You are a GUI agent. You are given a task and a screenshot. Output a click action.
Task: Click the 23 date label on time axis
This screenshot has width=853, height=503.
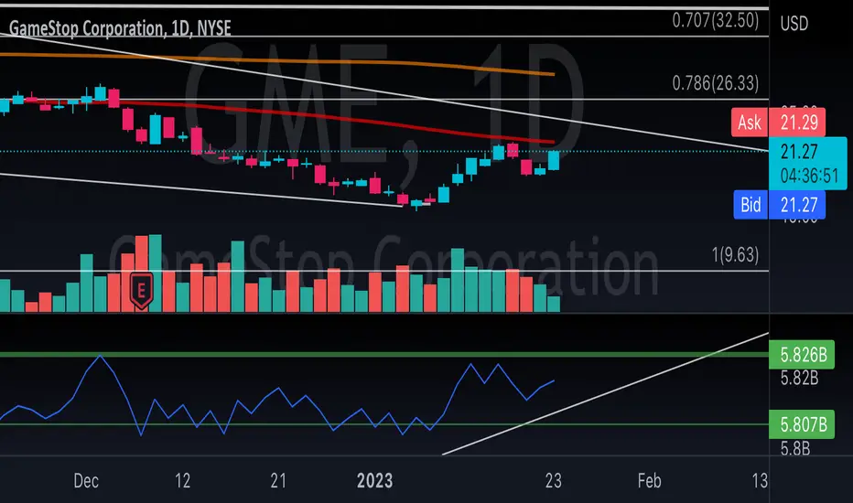coord(553,481)
